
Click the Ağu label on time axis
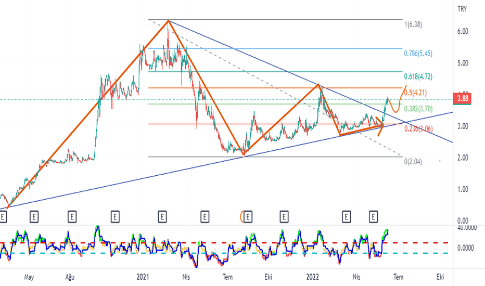point(70,277)
